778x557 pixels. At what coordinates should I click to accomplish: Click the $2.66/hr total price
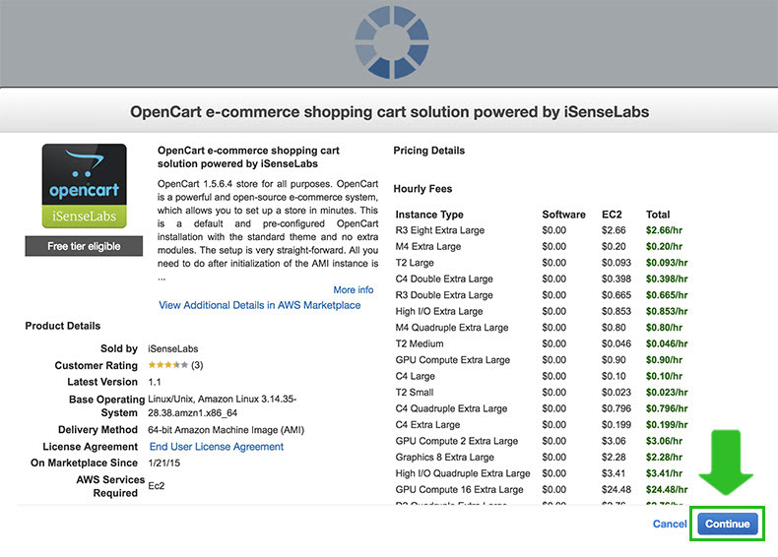pyautogui.click(x=664, y=230)
